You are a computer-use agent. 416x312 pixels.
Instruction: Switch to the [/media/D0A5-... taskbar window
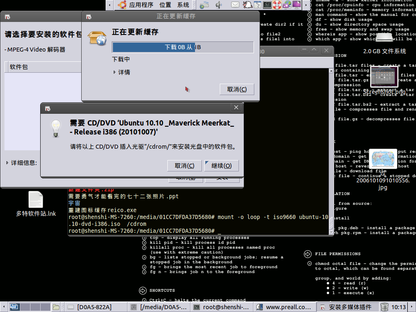(159, 307)
